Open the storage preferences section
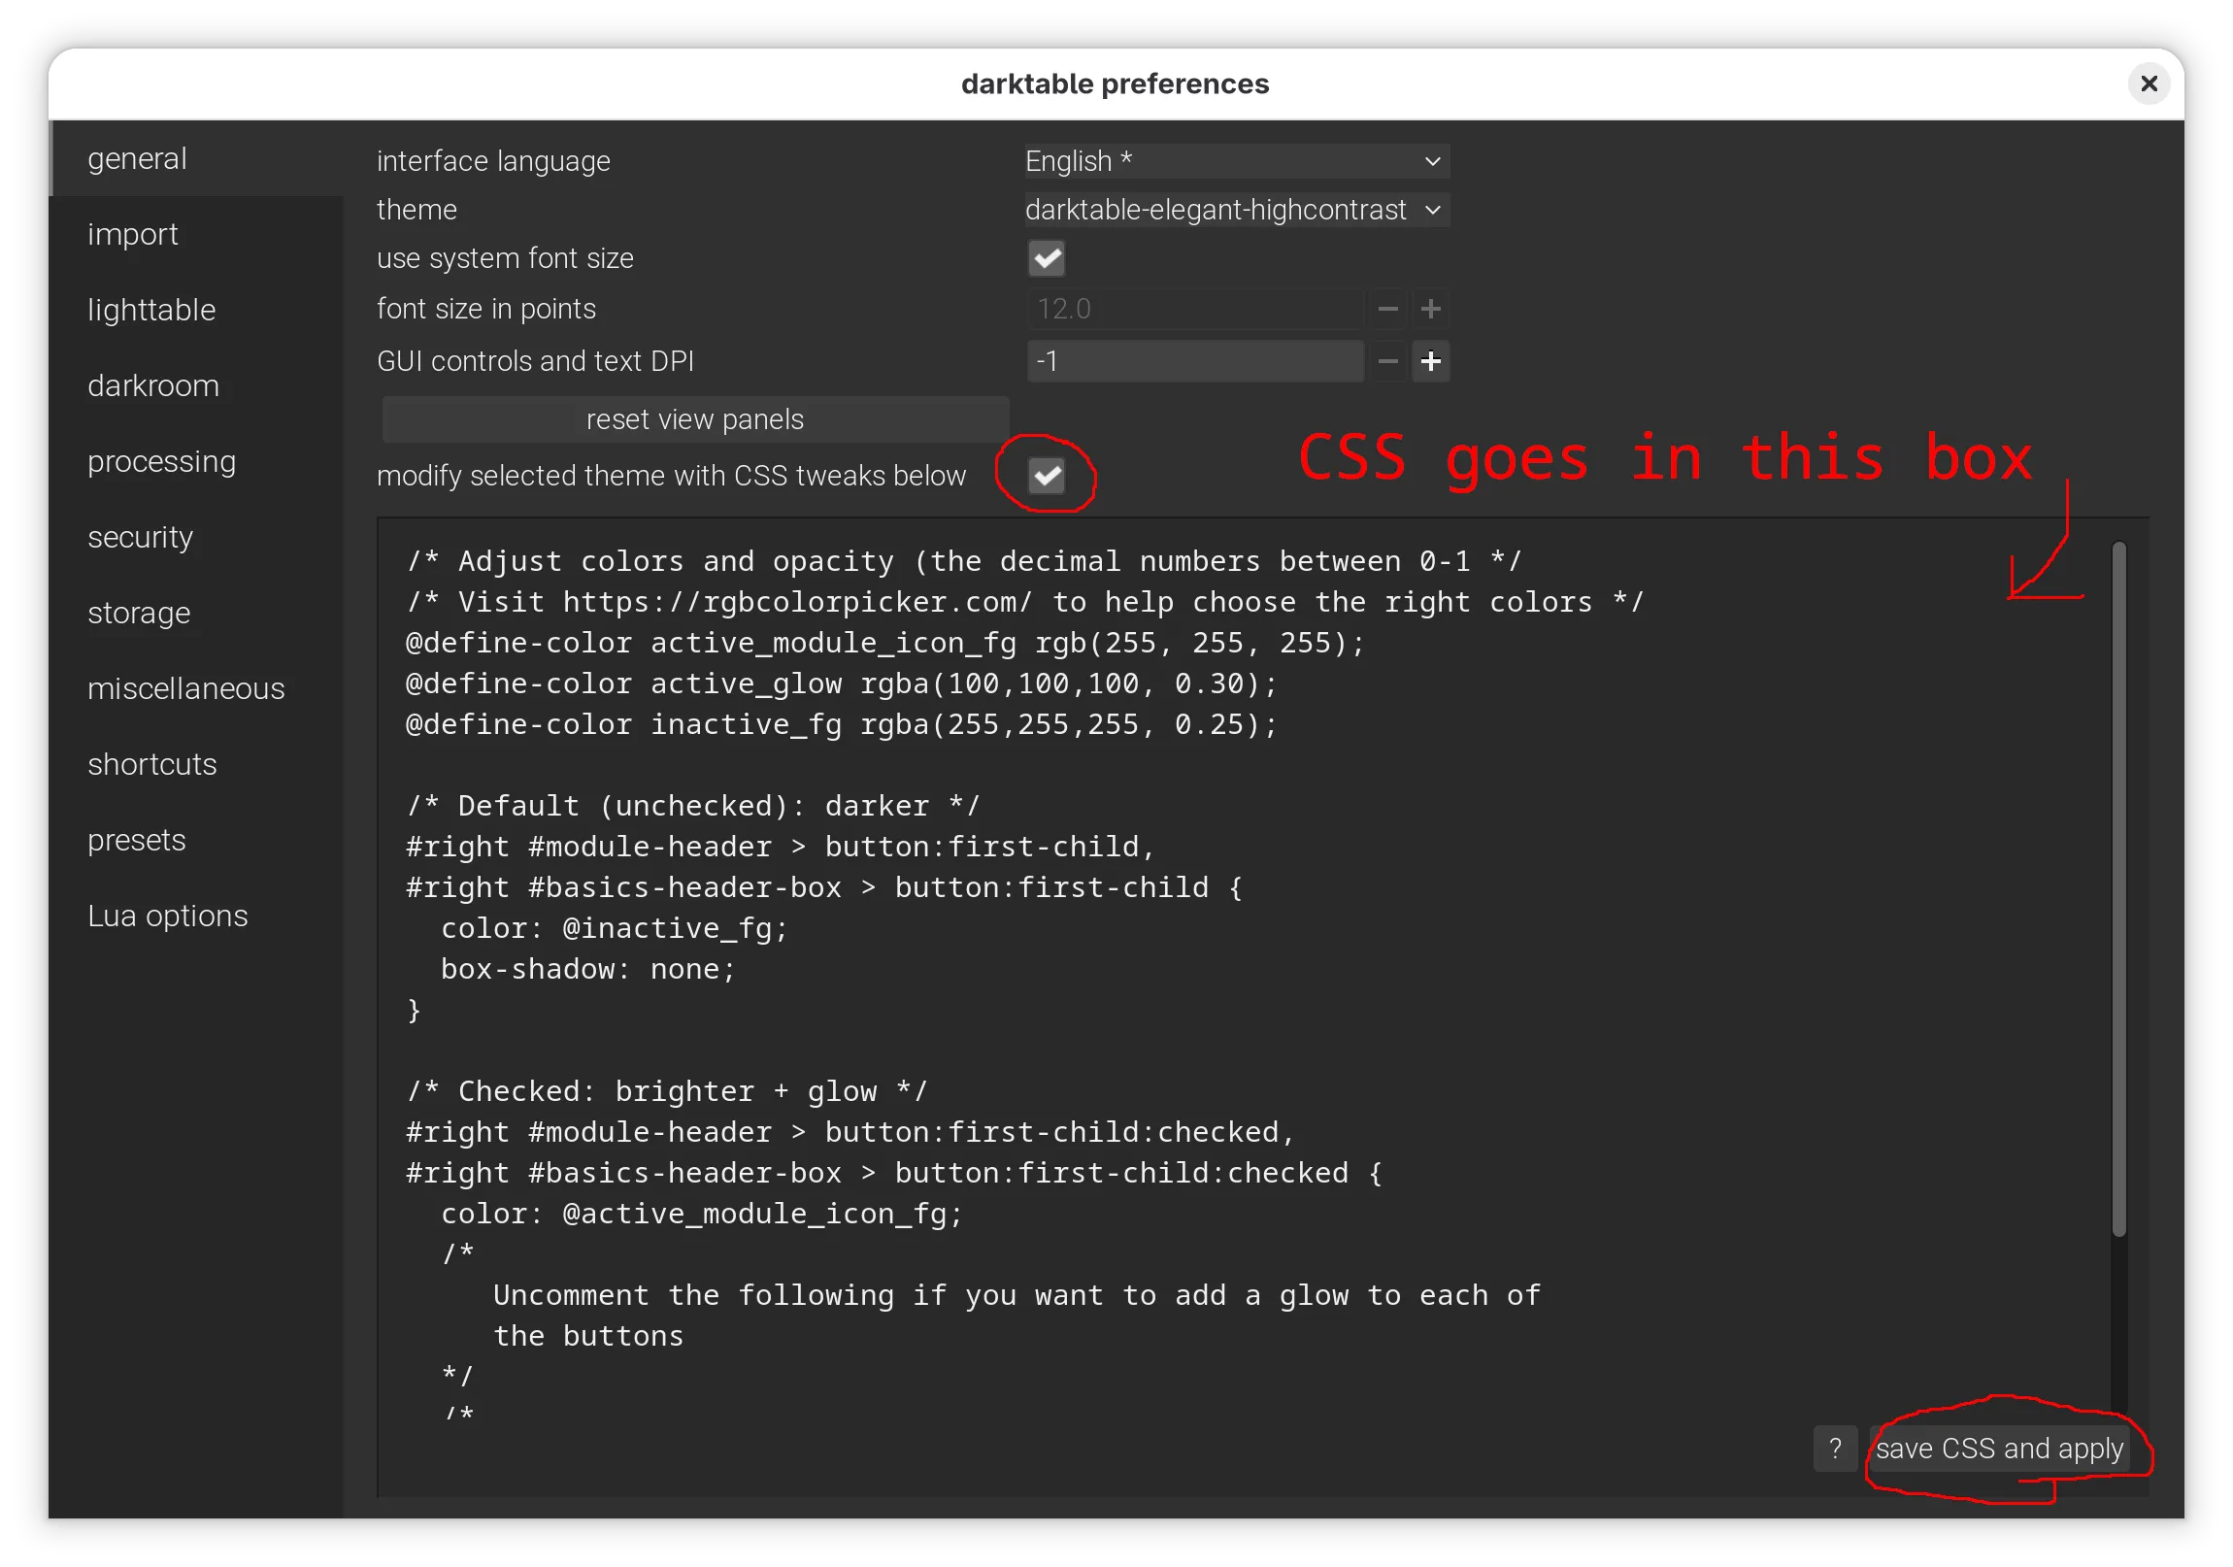The width and height of the screenshot is (2233, 1567). [x=139, y=612]
